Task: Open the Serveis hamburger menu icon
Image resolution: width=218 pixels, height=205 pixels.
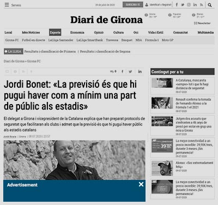Action: (7, 5)
